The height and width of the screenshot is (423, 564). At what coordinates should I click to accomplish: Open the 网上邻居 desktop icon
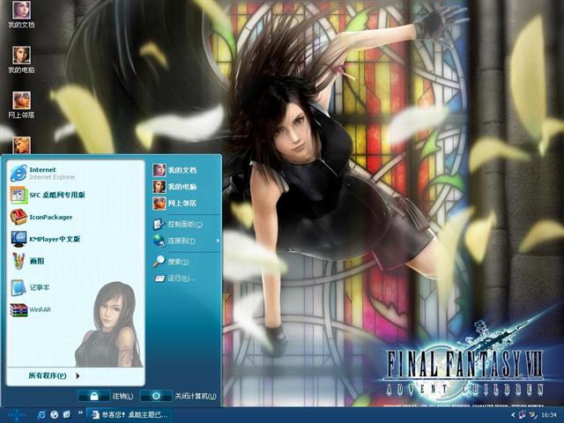point(21,105)
